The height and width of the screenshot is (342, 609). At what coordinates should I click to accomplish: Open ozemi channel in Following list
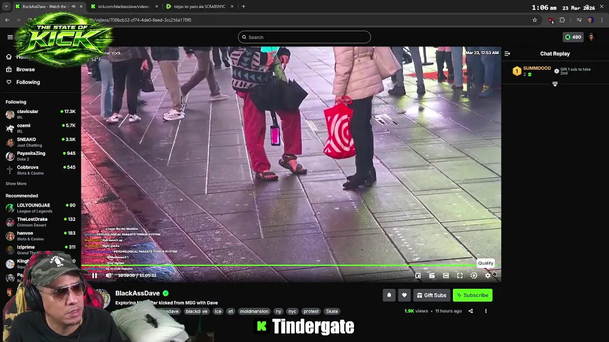[40, 128]
